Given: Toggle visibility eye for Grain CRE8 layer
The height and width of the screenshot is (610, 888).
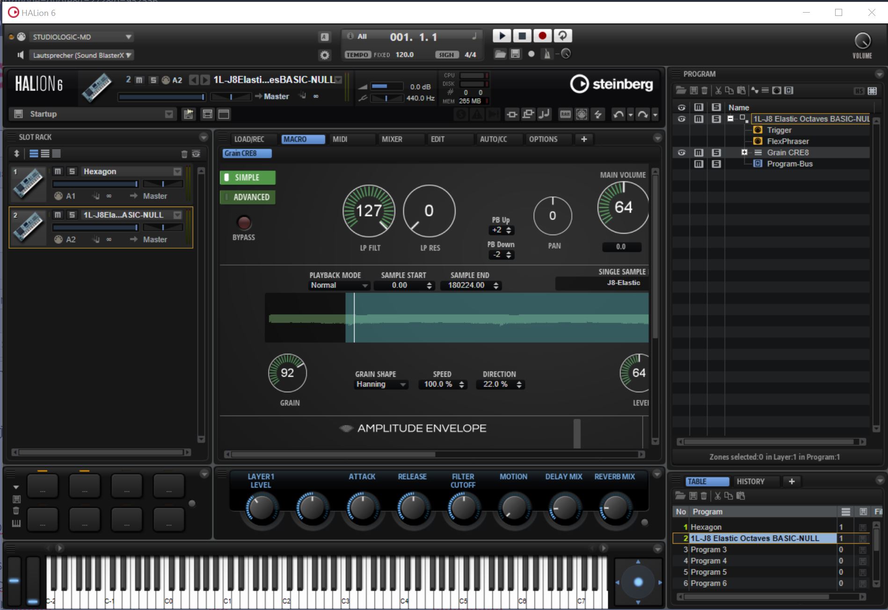Looking at the screenshot, I should coord(682,152).
